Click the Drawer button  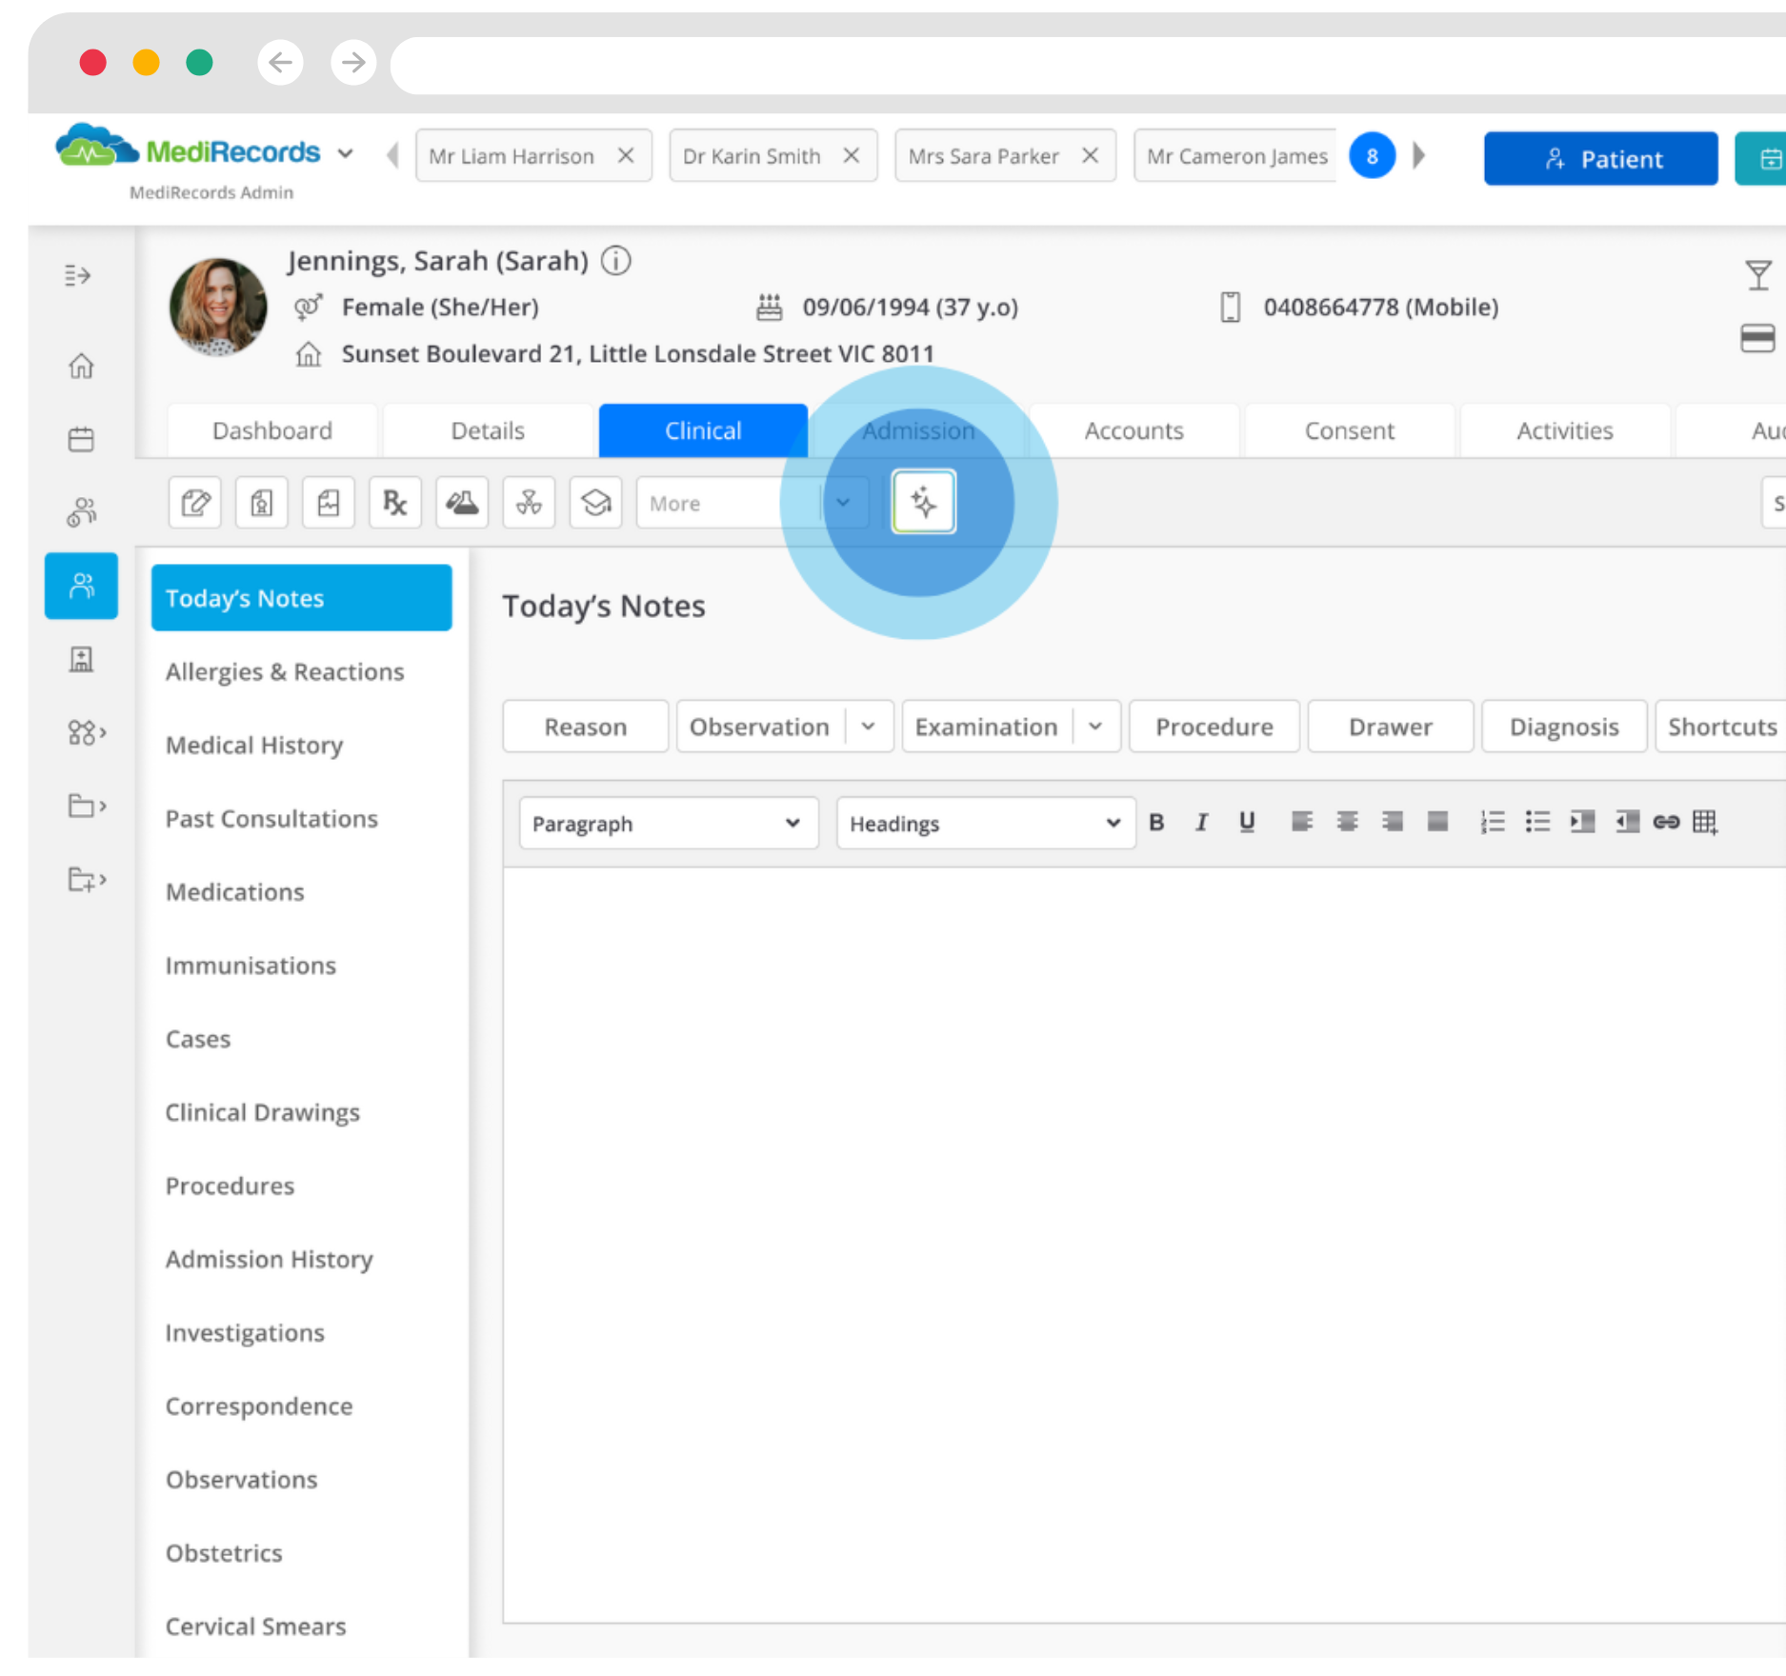[x=1390, y=727]
